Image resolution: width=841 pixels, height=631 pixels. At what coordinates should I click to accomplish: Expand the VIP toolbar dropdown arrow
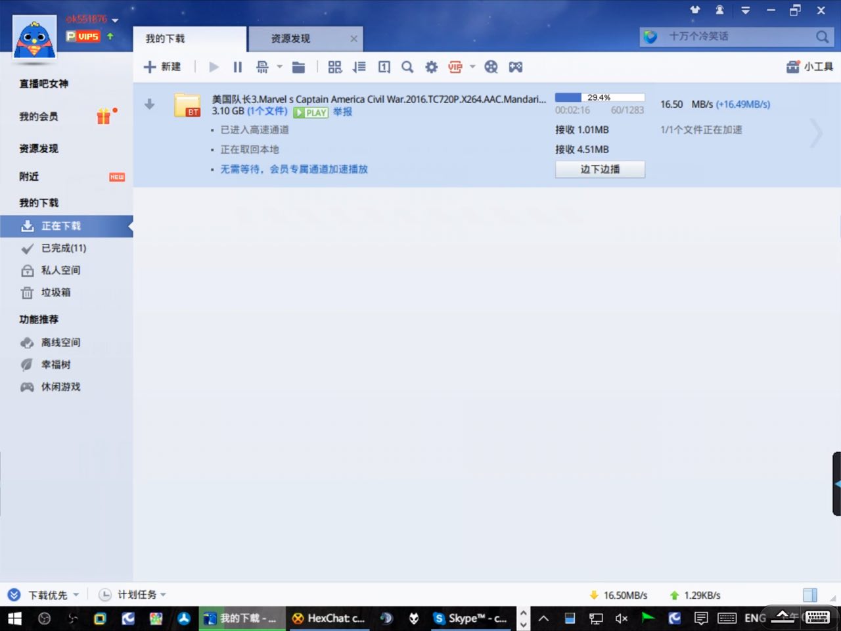(472, 67)
